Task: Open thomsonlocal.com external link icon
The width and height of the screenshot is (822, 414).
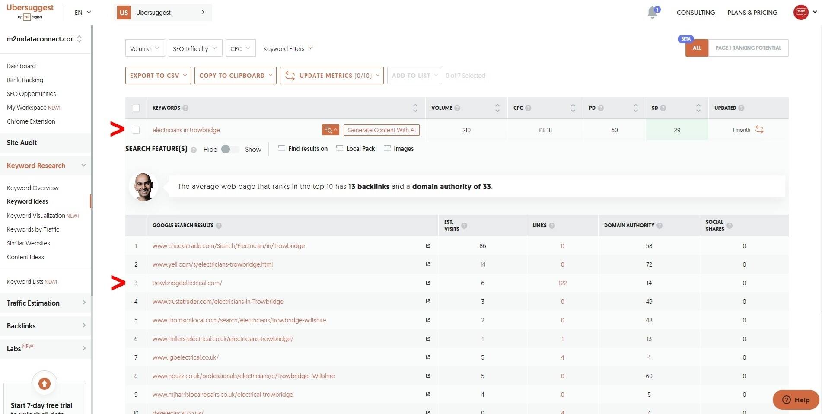Action: click(x=428, y=320)
